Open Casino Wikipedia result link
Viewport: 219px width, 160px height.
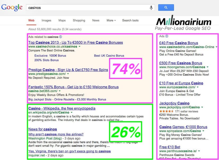coord(62,108)
